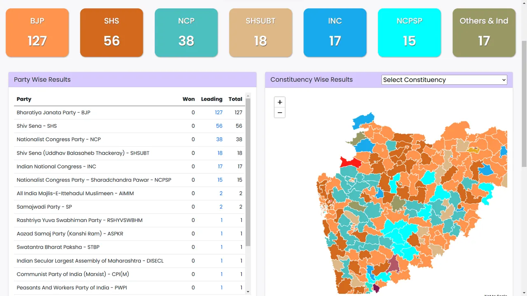Click the Party column header in results table

pyautogui.click(x=24, y=99)
